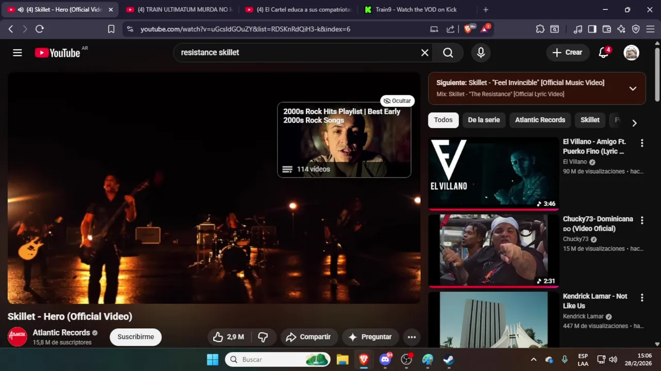Screen dimensions: 661x371
Task: Open the Brave Wallet icon
Action: click(x=607, y=29)
